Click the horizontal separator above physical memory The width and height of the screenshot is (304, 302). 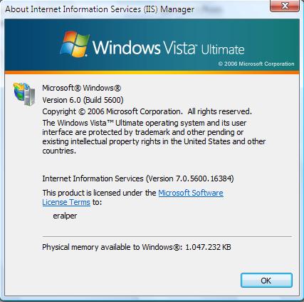click(x=167, y=236)
